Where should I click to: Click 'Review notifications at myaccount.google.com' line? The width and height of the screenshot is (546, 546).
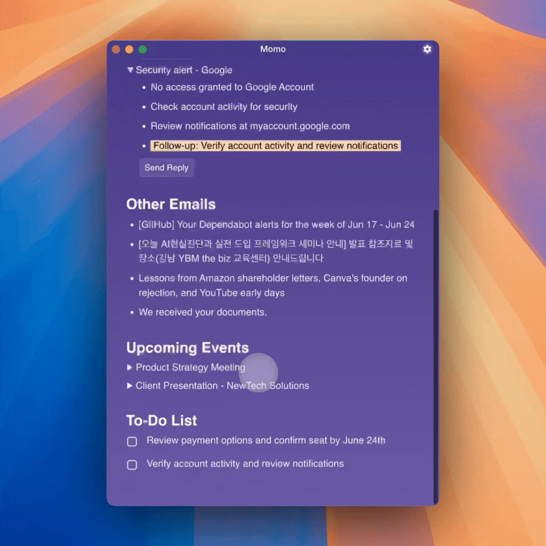(250, 126)
